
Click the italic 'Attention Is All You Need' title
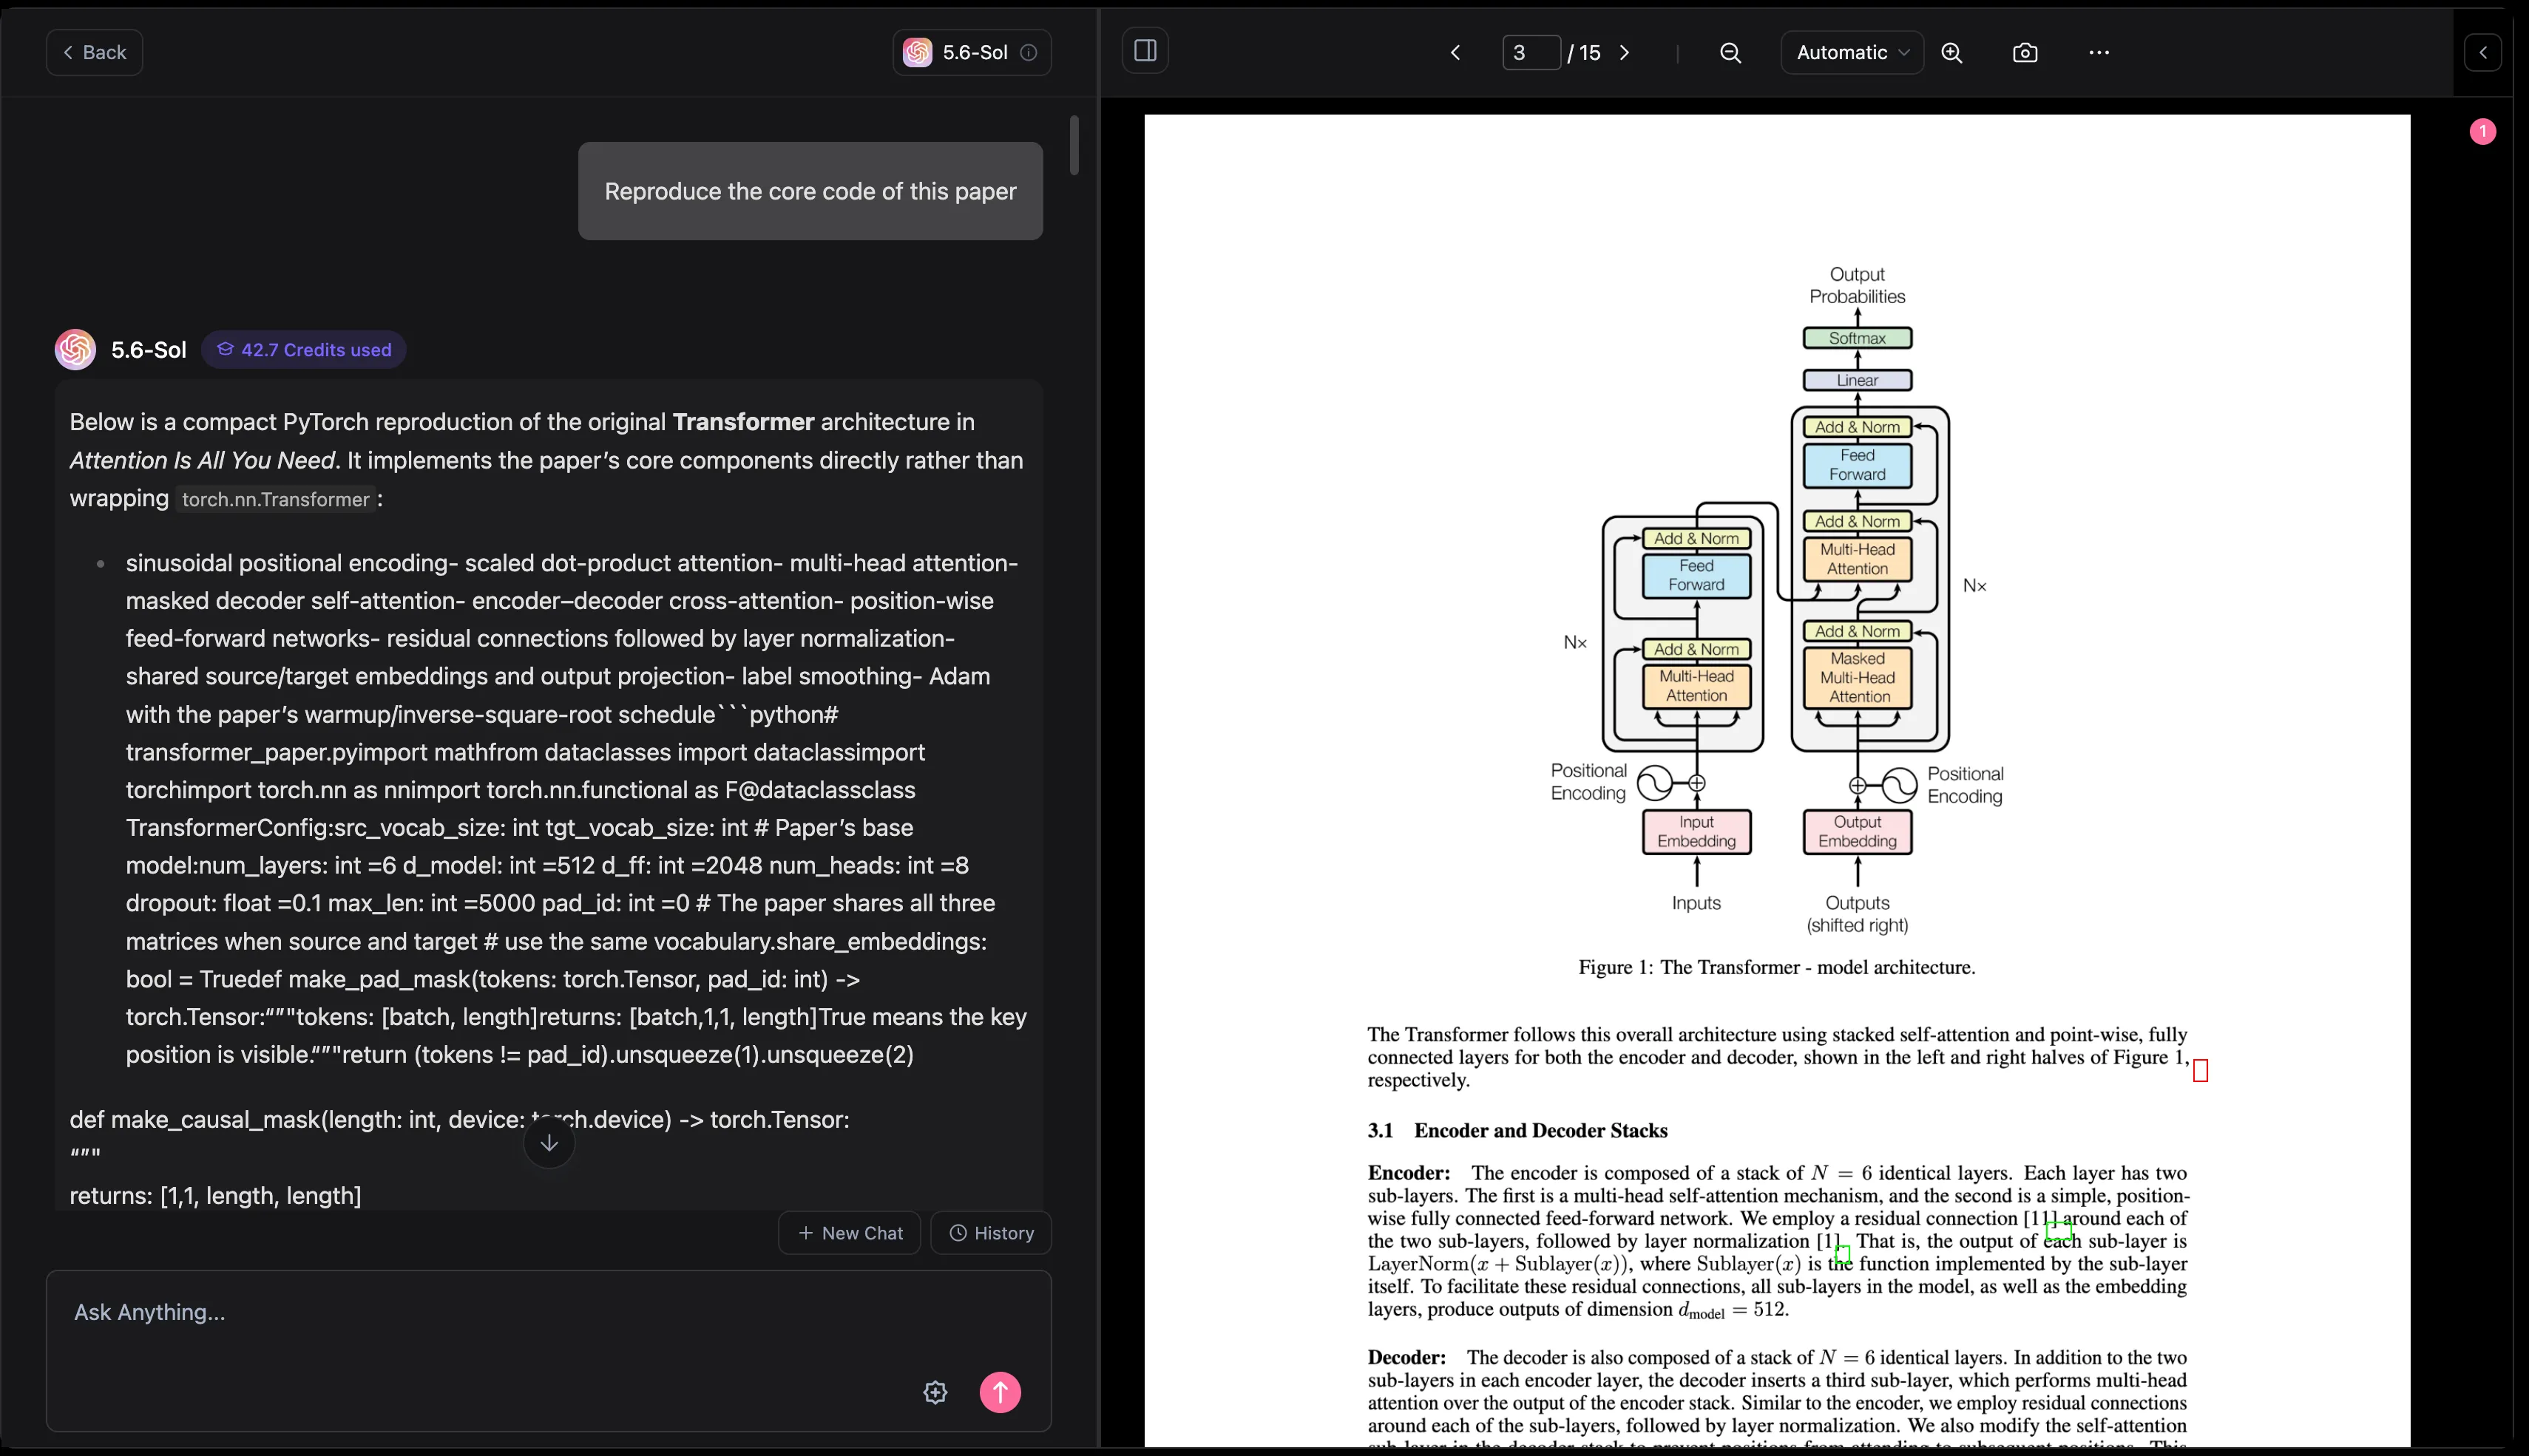click(202, 460)
